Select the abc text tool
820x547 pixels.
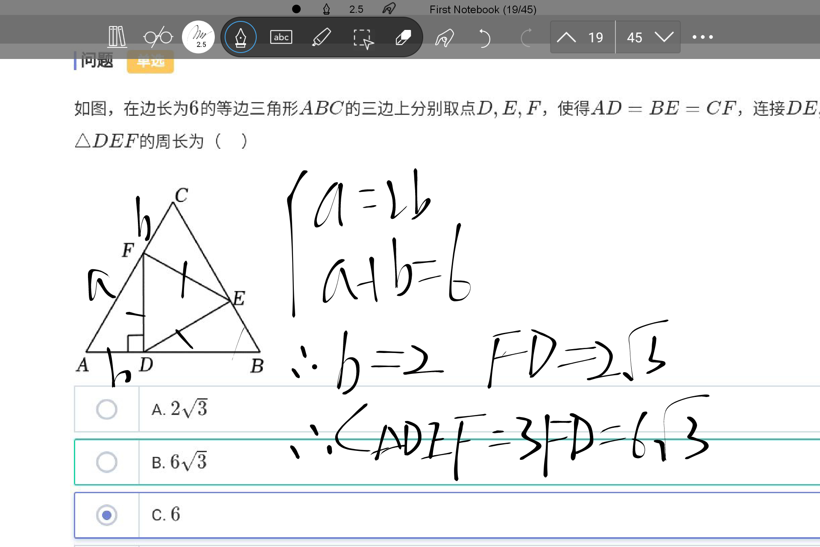(281, 37)
